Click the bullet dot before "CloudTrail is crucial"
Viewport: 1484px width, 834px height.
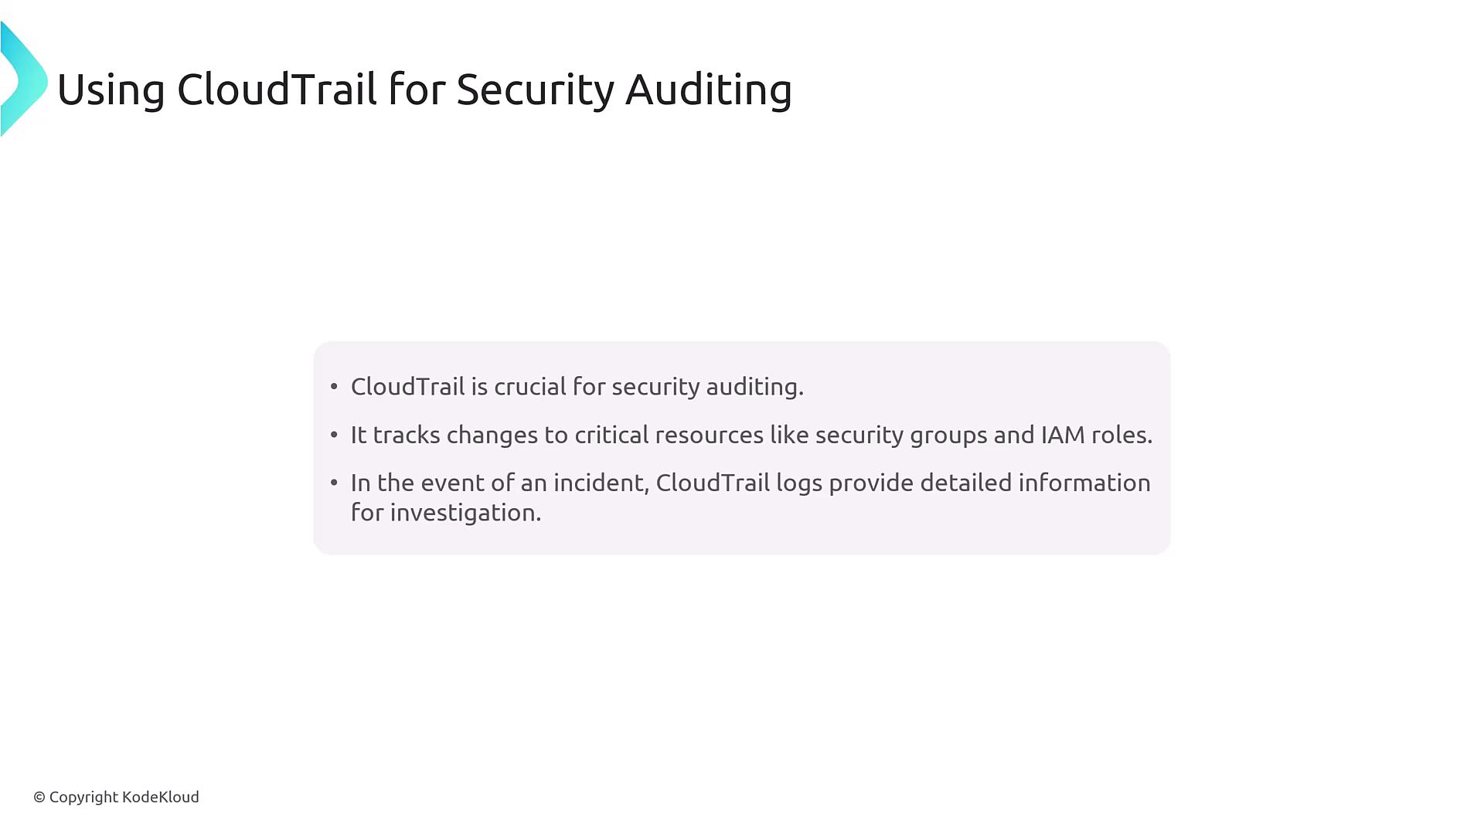[x=334, y=386]
